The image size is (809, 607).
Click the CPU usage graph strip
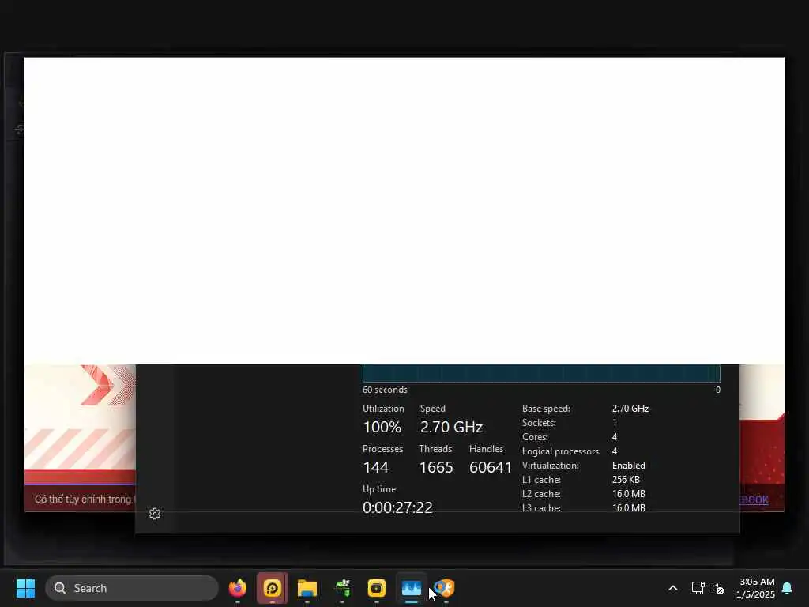click(541, 373)
